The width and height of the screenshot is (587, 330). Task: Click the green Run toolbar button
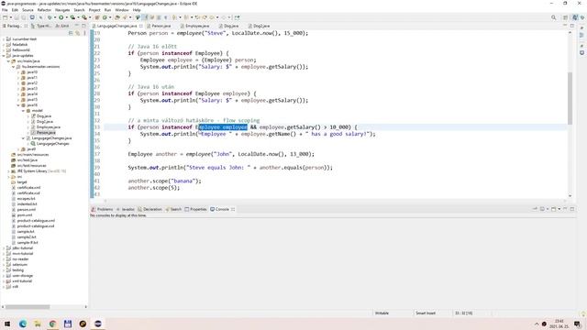(61, 17)
